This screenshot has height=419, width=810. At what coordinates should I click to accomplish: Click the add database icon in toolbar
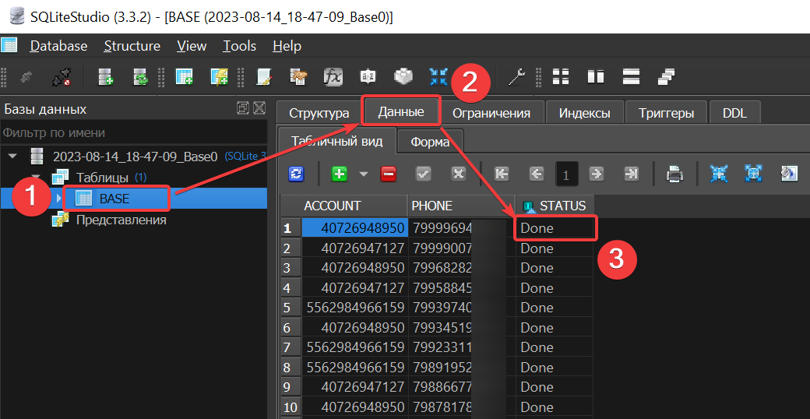105,76
